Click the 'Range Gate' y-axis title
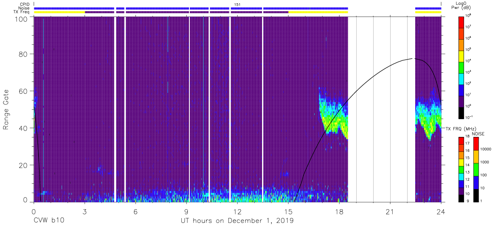Viewport: 496px width, 229px height. pos(6,109)
